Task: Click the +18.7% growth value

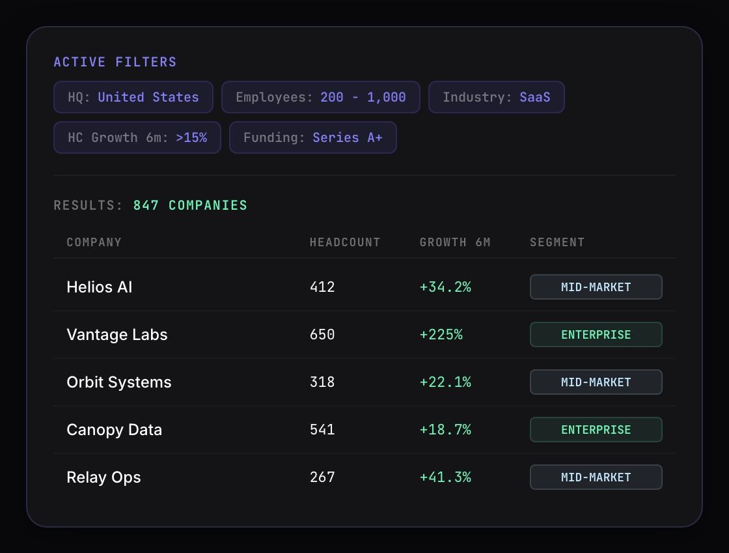Action: pyautogui.click(x=445, y=430)
